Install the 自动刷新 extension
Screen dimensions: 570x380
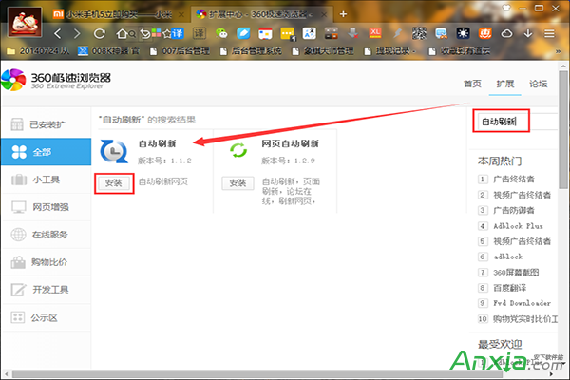pos(114,183)
